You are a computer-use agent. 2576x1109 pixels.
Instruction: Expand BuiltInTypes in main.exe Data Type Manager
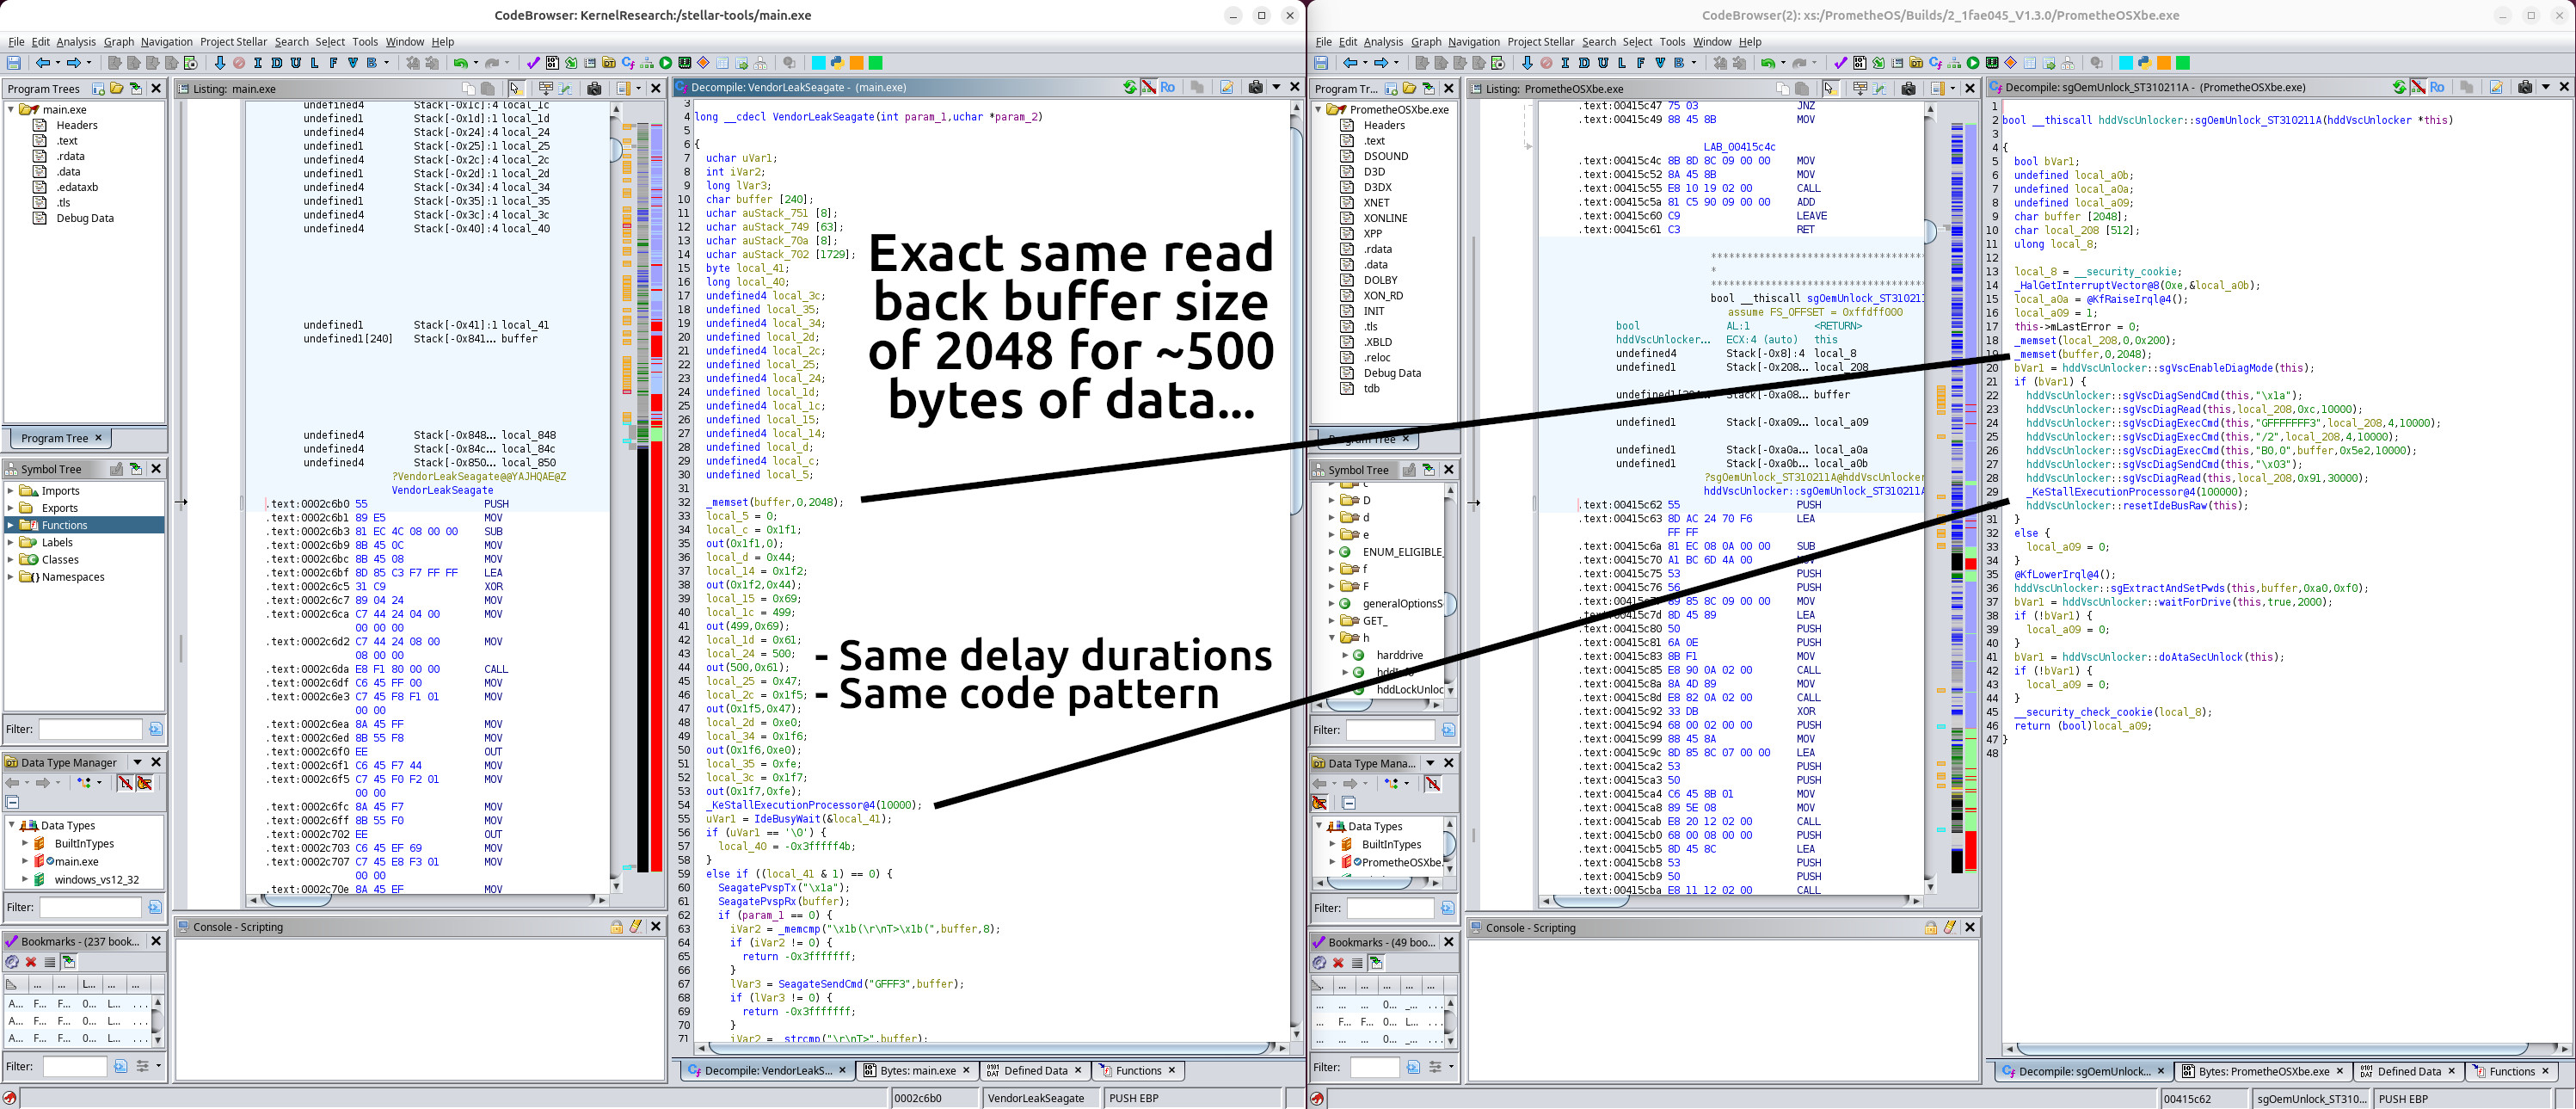click(25, 843)
